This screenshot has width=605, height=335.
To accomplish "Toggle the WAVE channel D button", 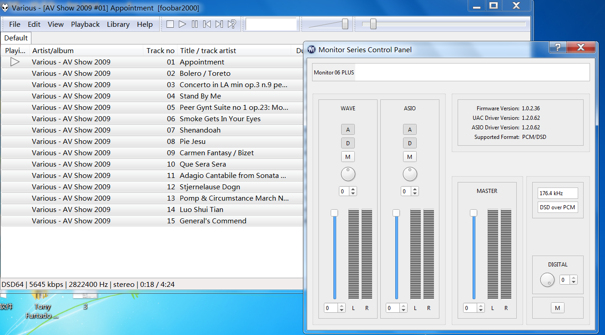I will [x=348, y=143].
